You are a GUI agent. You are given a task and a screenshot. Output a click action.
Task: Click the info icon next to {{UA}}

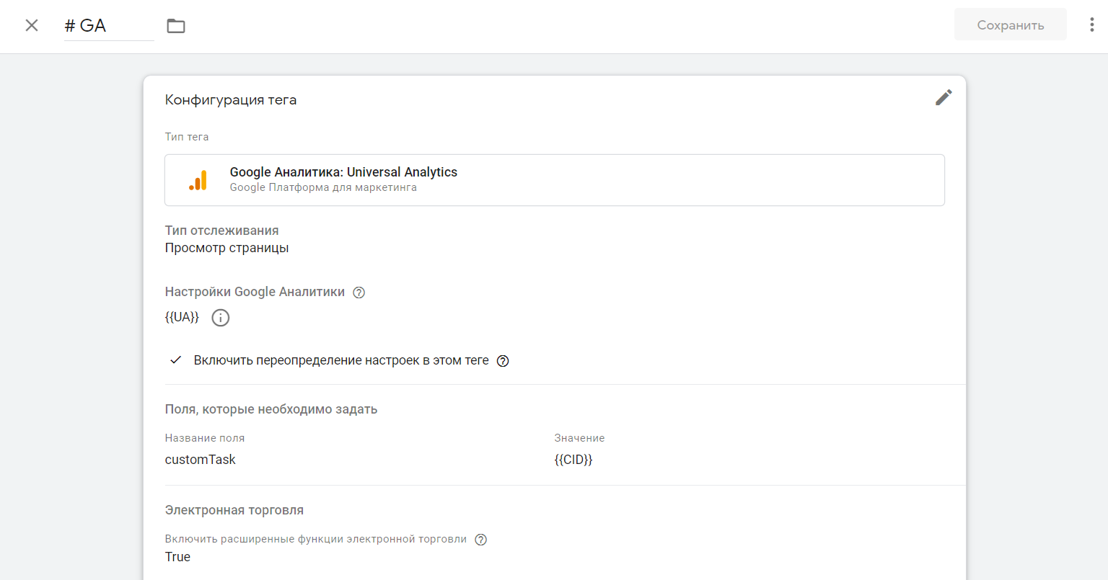[221, 318]
